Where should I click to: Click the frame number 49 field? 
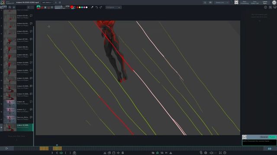point(269,149)
